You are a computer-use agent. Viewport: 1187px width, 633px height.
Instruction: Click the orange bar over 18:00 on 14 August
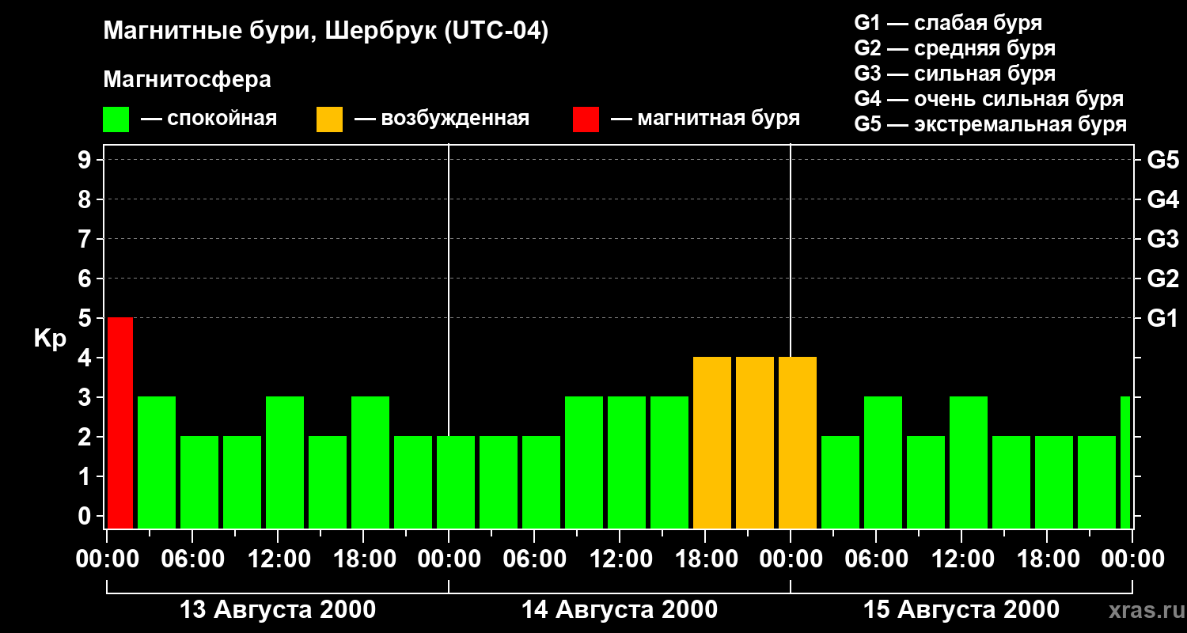[712, 443]
